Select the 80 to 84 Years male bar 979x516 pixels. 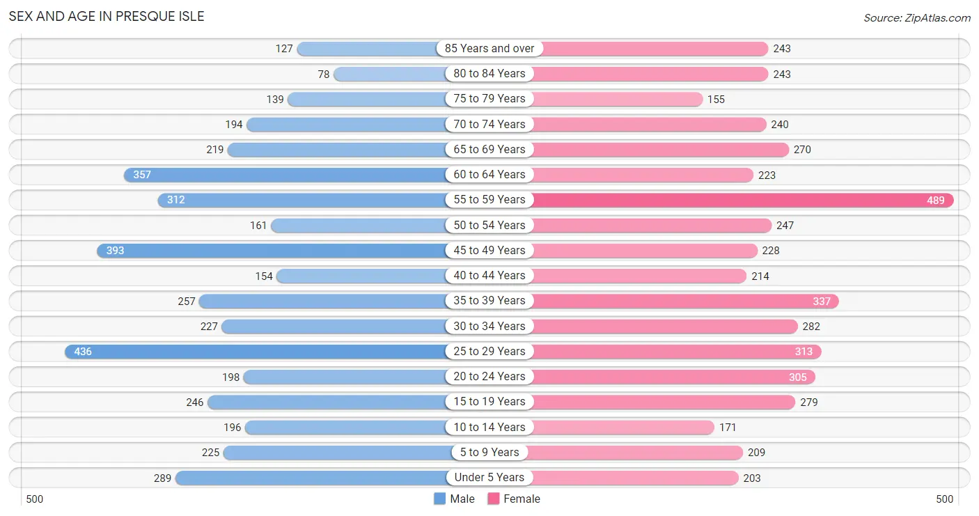pyautogui.click(x=391, y=74)
